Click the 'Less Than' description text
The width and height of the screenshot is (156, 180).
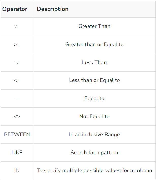point(94,62)
